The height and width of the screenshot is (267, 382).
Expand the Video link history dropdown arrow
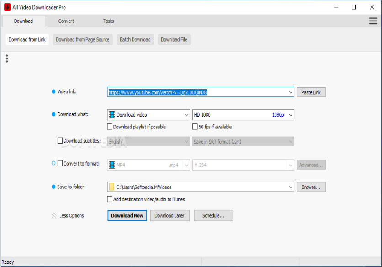pos(291,92)
